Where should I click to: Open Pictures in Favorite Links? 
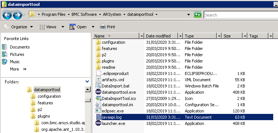coord(17,54)
